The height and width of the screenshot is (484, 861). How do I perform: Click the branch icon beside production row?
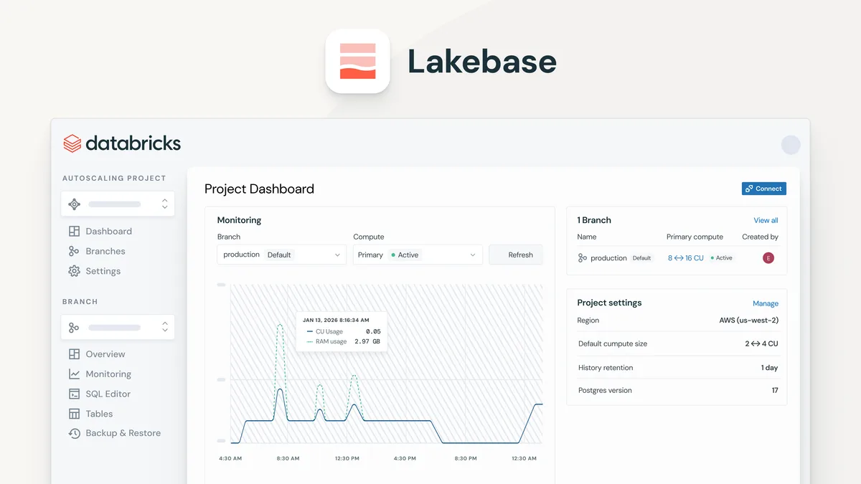[583, 258]
